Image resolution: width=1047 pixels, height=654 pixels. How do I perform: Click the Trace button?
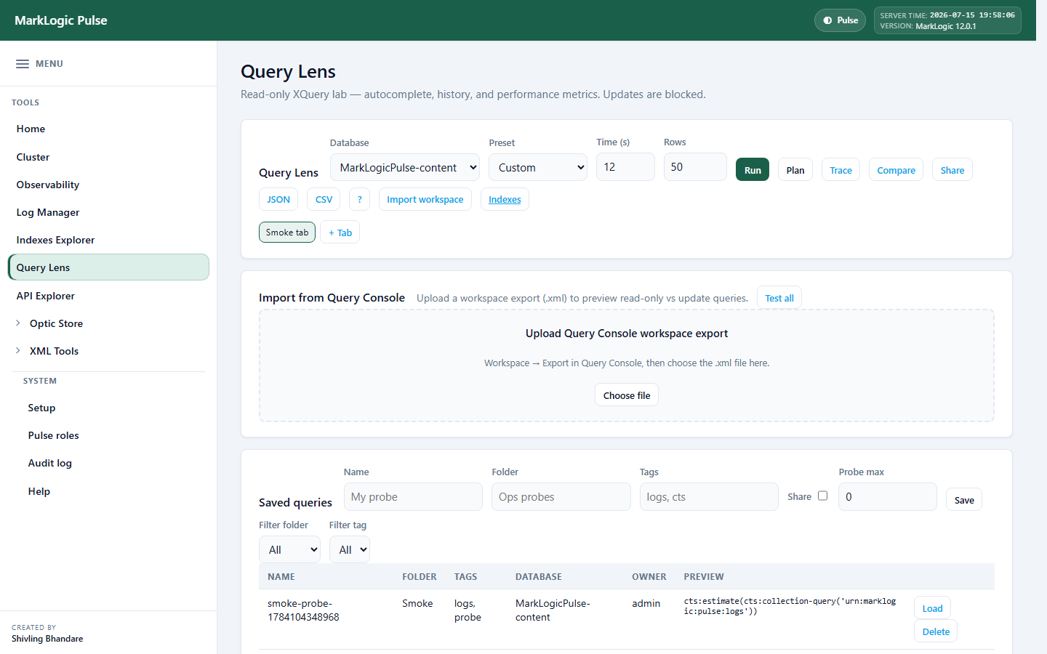click(x=841, y=170)
